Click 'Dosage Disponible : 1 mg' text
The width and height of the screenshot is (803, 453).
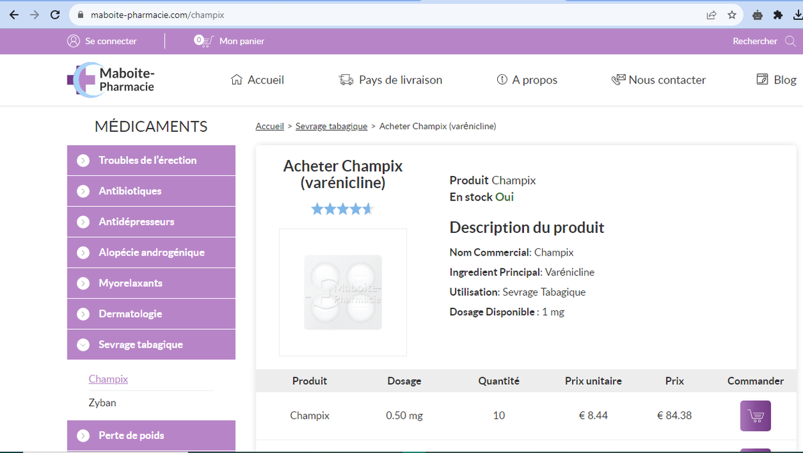507,312
